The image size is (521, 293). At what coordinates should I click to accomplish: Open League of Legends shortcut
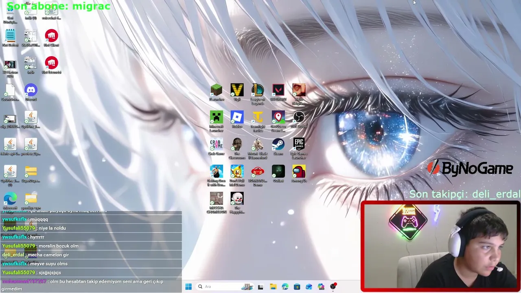pyautogui.click(x=258, y=90)
